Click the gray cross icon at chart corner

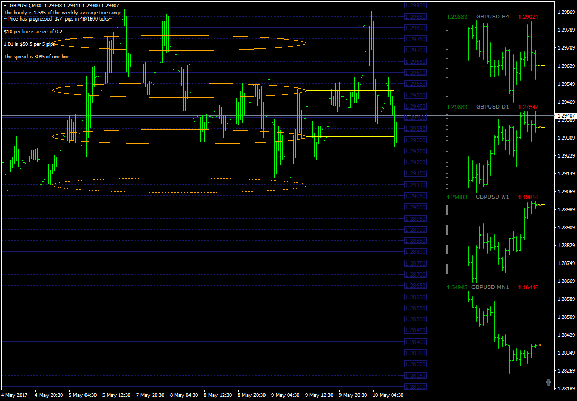point(548,383)
